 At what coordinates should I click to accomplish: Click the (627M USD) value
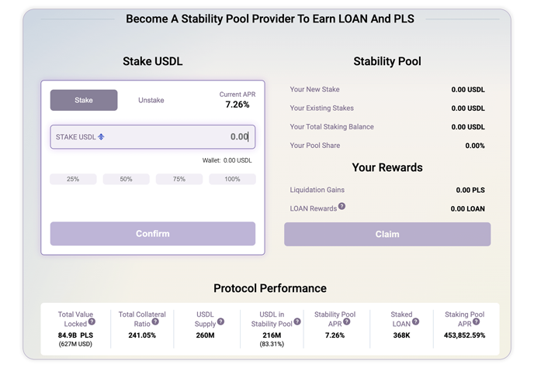75,344
